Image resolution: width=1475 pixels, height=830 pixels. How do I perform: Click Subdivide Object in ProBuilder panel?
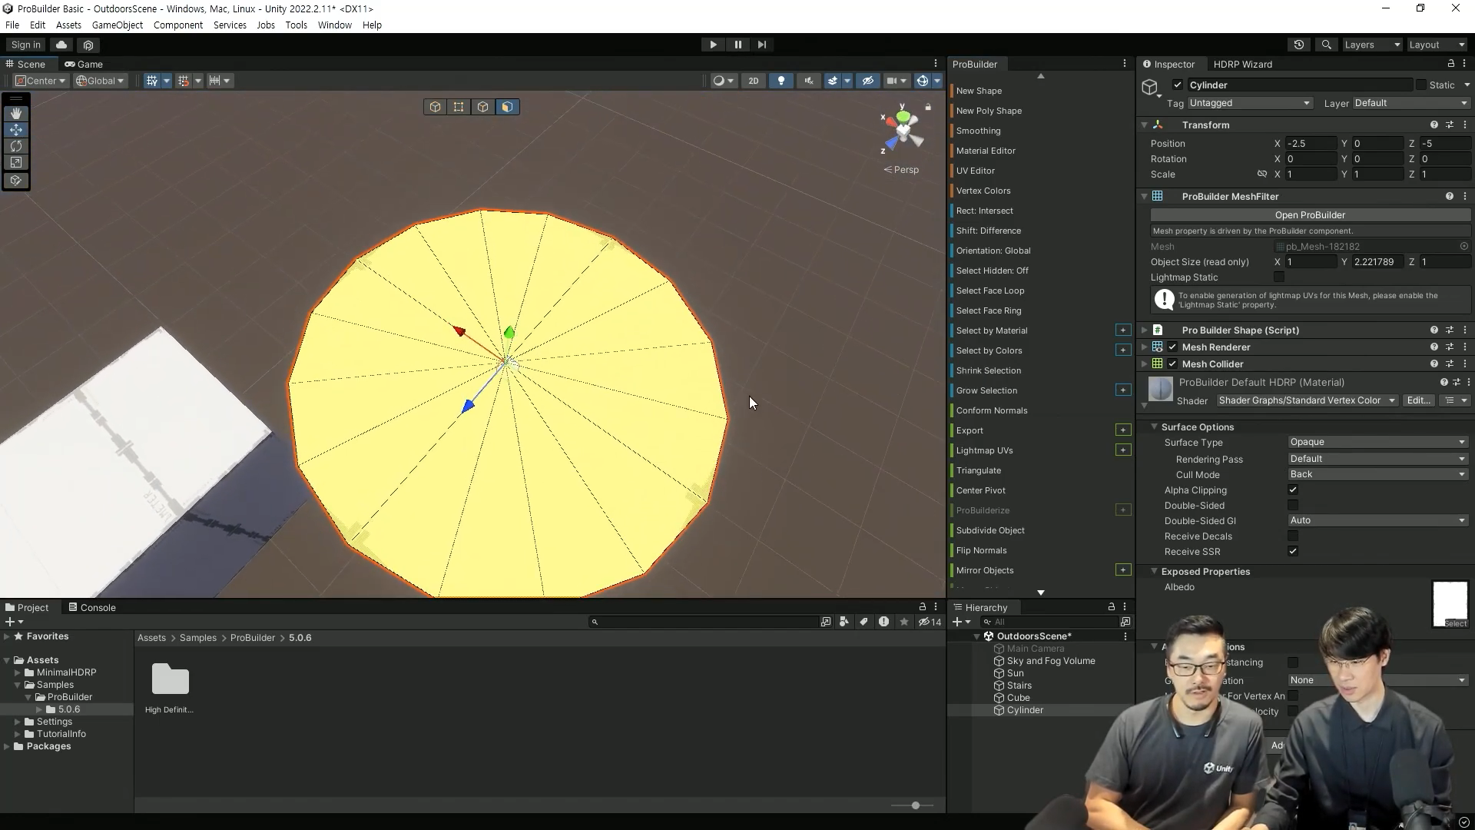tap(990, 530)
